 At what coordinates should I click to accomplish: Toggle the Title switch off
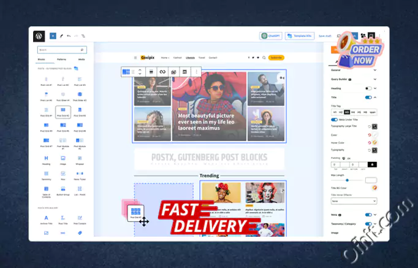pyautogui.click(x=368, y=97)
